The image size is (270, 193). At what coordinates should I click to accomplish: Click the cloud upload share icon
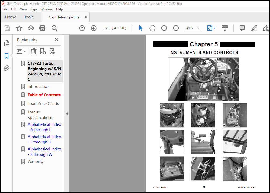click(31, 28)
